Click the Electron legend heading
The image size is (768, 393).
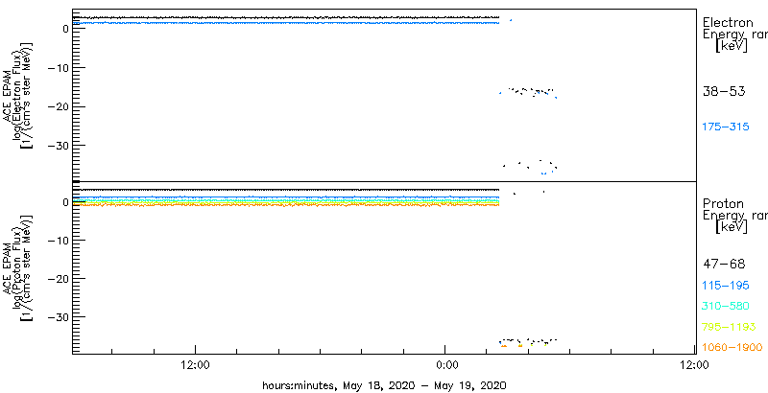(x=728, y=22)
